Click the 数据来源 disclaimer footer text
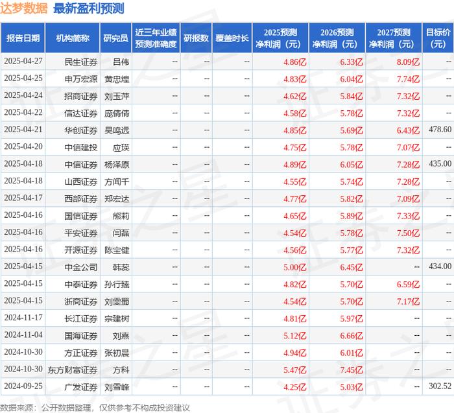The height and width of the screenshot is (413, 454). coord(95,408)
